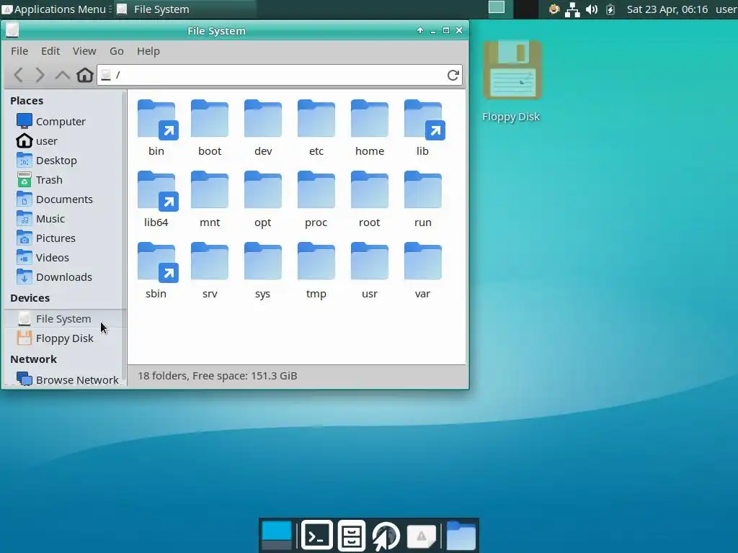Select the boot folder

coord(210,120)
